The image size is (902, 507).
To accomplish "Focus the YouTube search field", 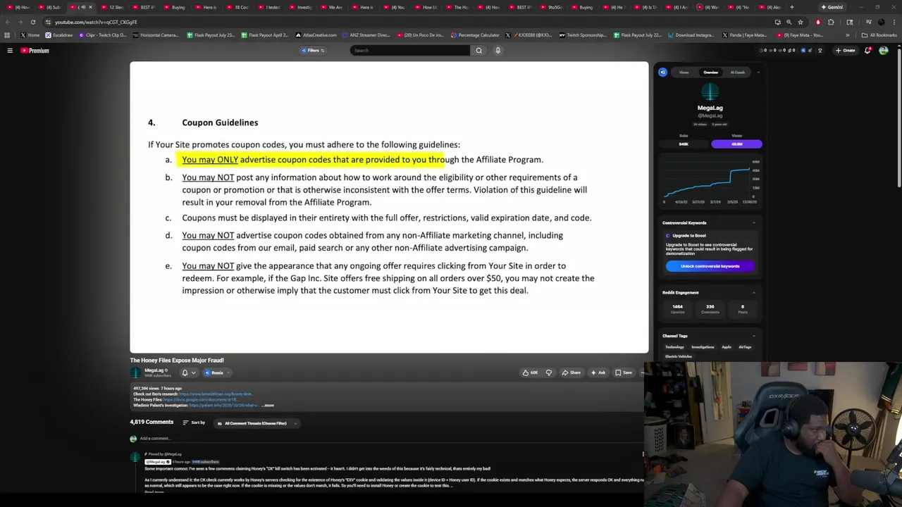I will click(x=410, y=50).
